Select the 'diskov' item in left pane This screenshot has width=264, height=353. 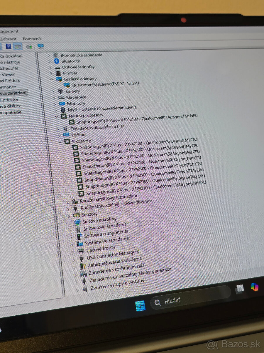(x=11, y=106)
